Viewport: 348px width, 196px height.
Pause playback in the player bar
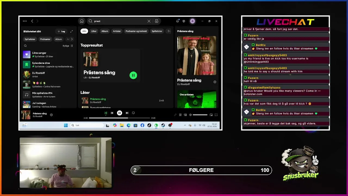click(x=119, y=113)
